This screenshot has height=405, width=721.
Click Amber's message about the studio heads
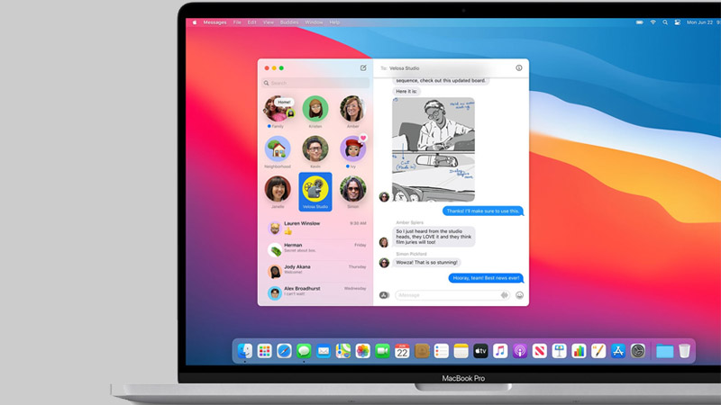click(x=434, y=237)
